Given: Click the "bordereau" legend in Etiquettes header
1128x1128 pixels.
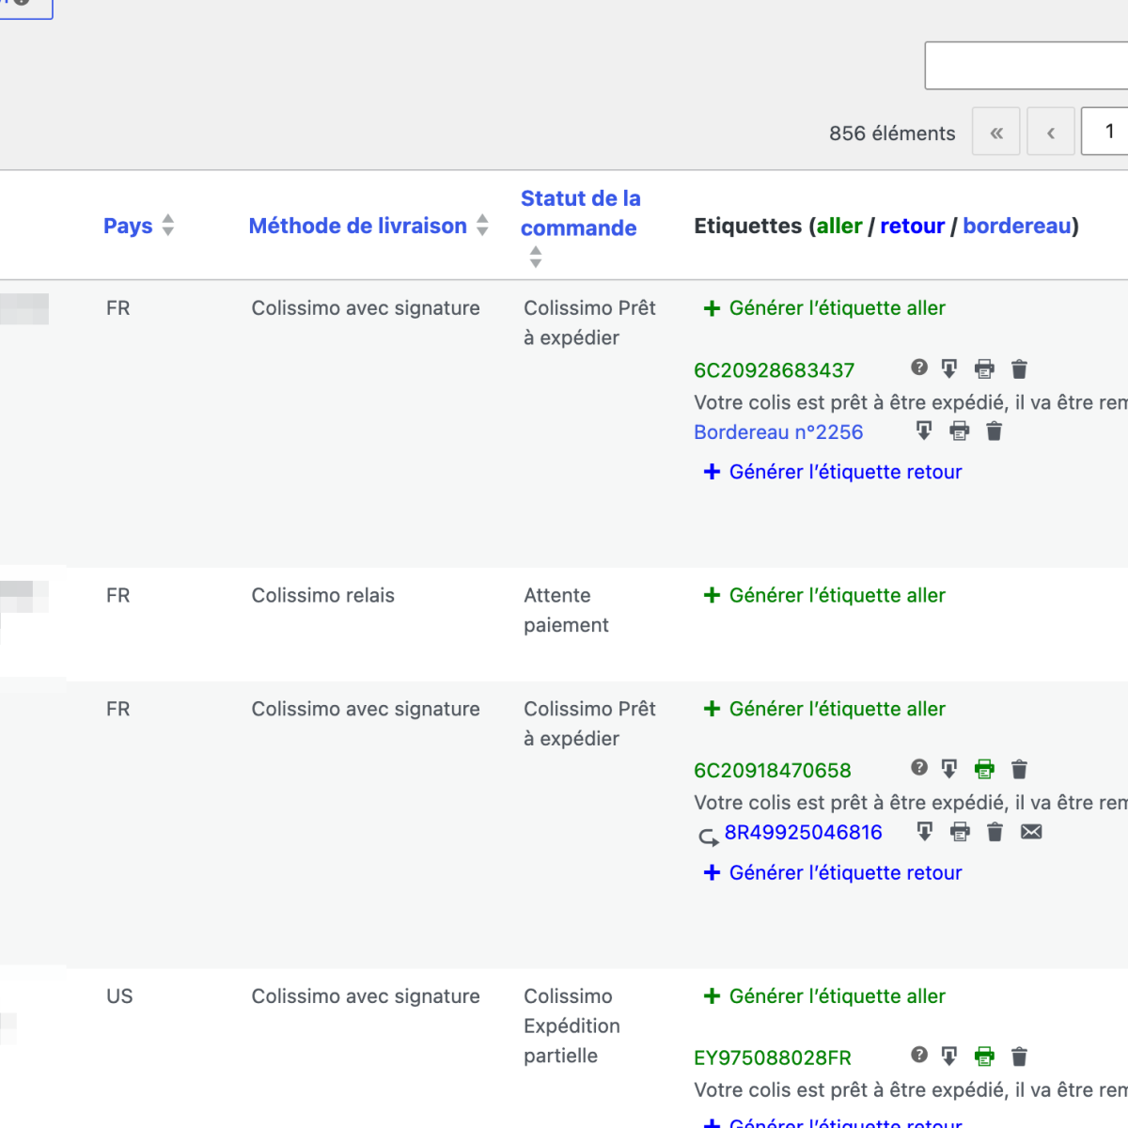Looking at the screenshot, I should click(1017, 226).
